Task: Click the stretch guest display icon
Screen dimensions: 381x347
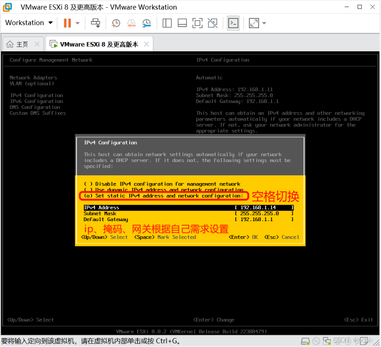Action: tap(254, 23)
